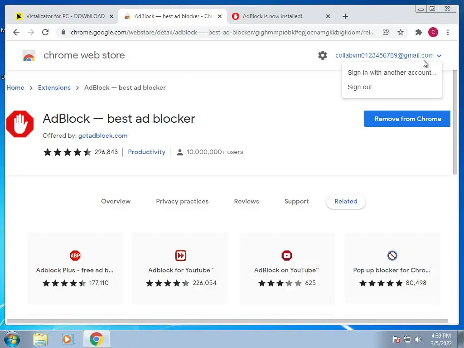Click the volume speaker tray icon

tap(418, 339)
